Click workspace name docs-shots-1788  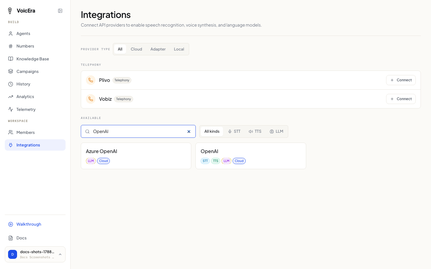click(x=37, y=252)
